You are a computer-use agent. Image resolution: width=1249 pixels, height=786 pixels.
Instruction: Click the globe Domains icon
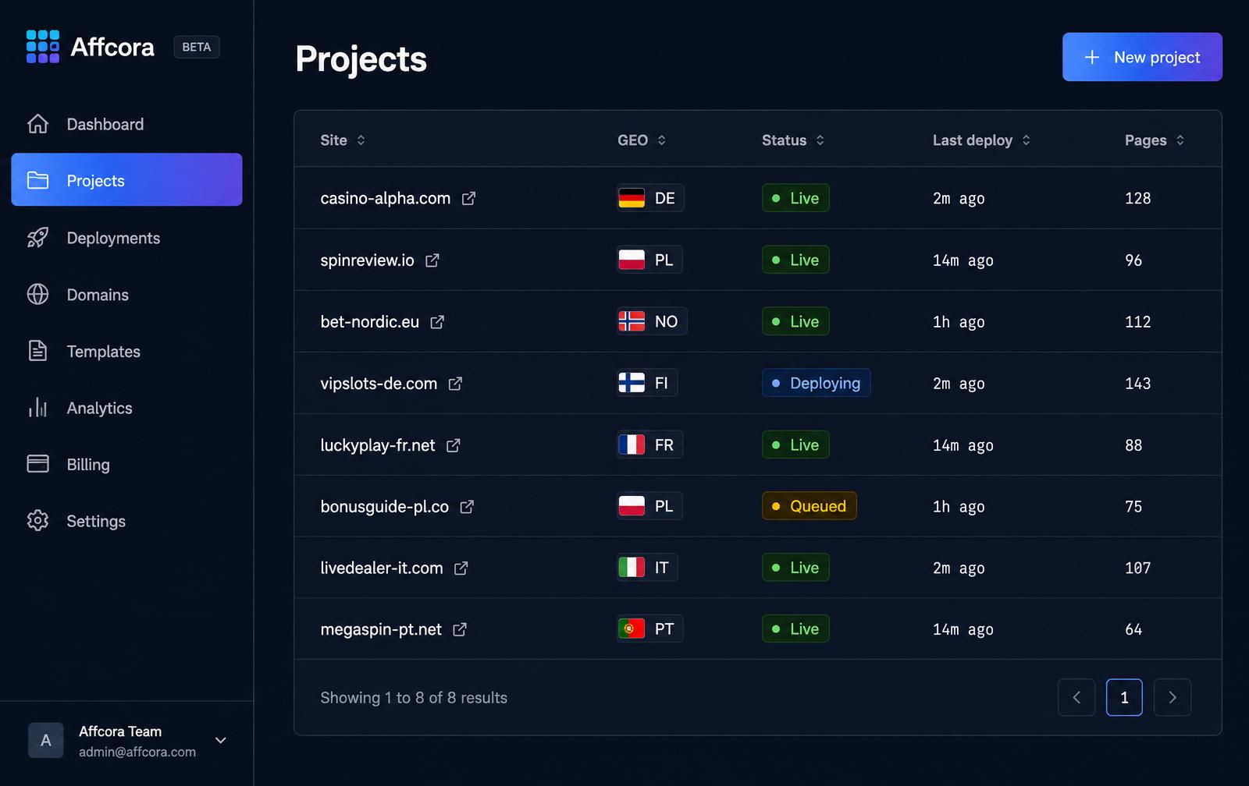37,295
